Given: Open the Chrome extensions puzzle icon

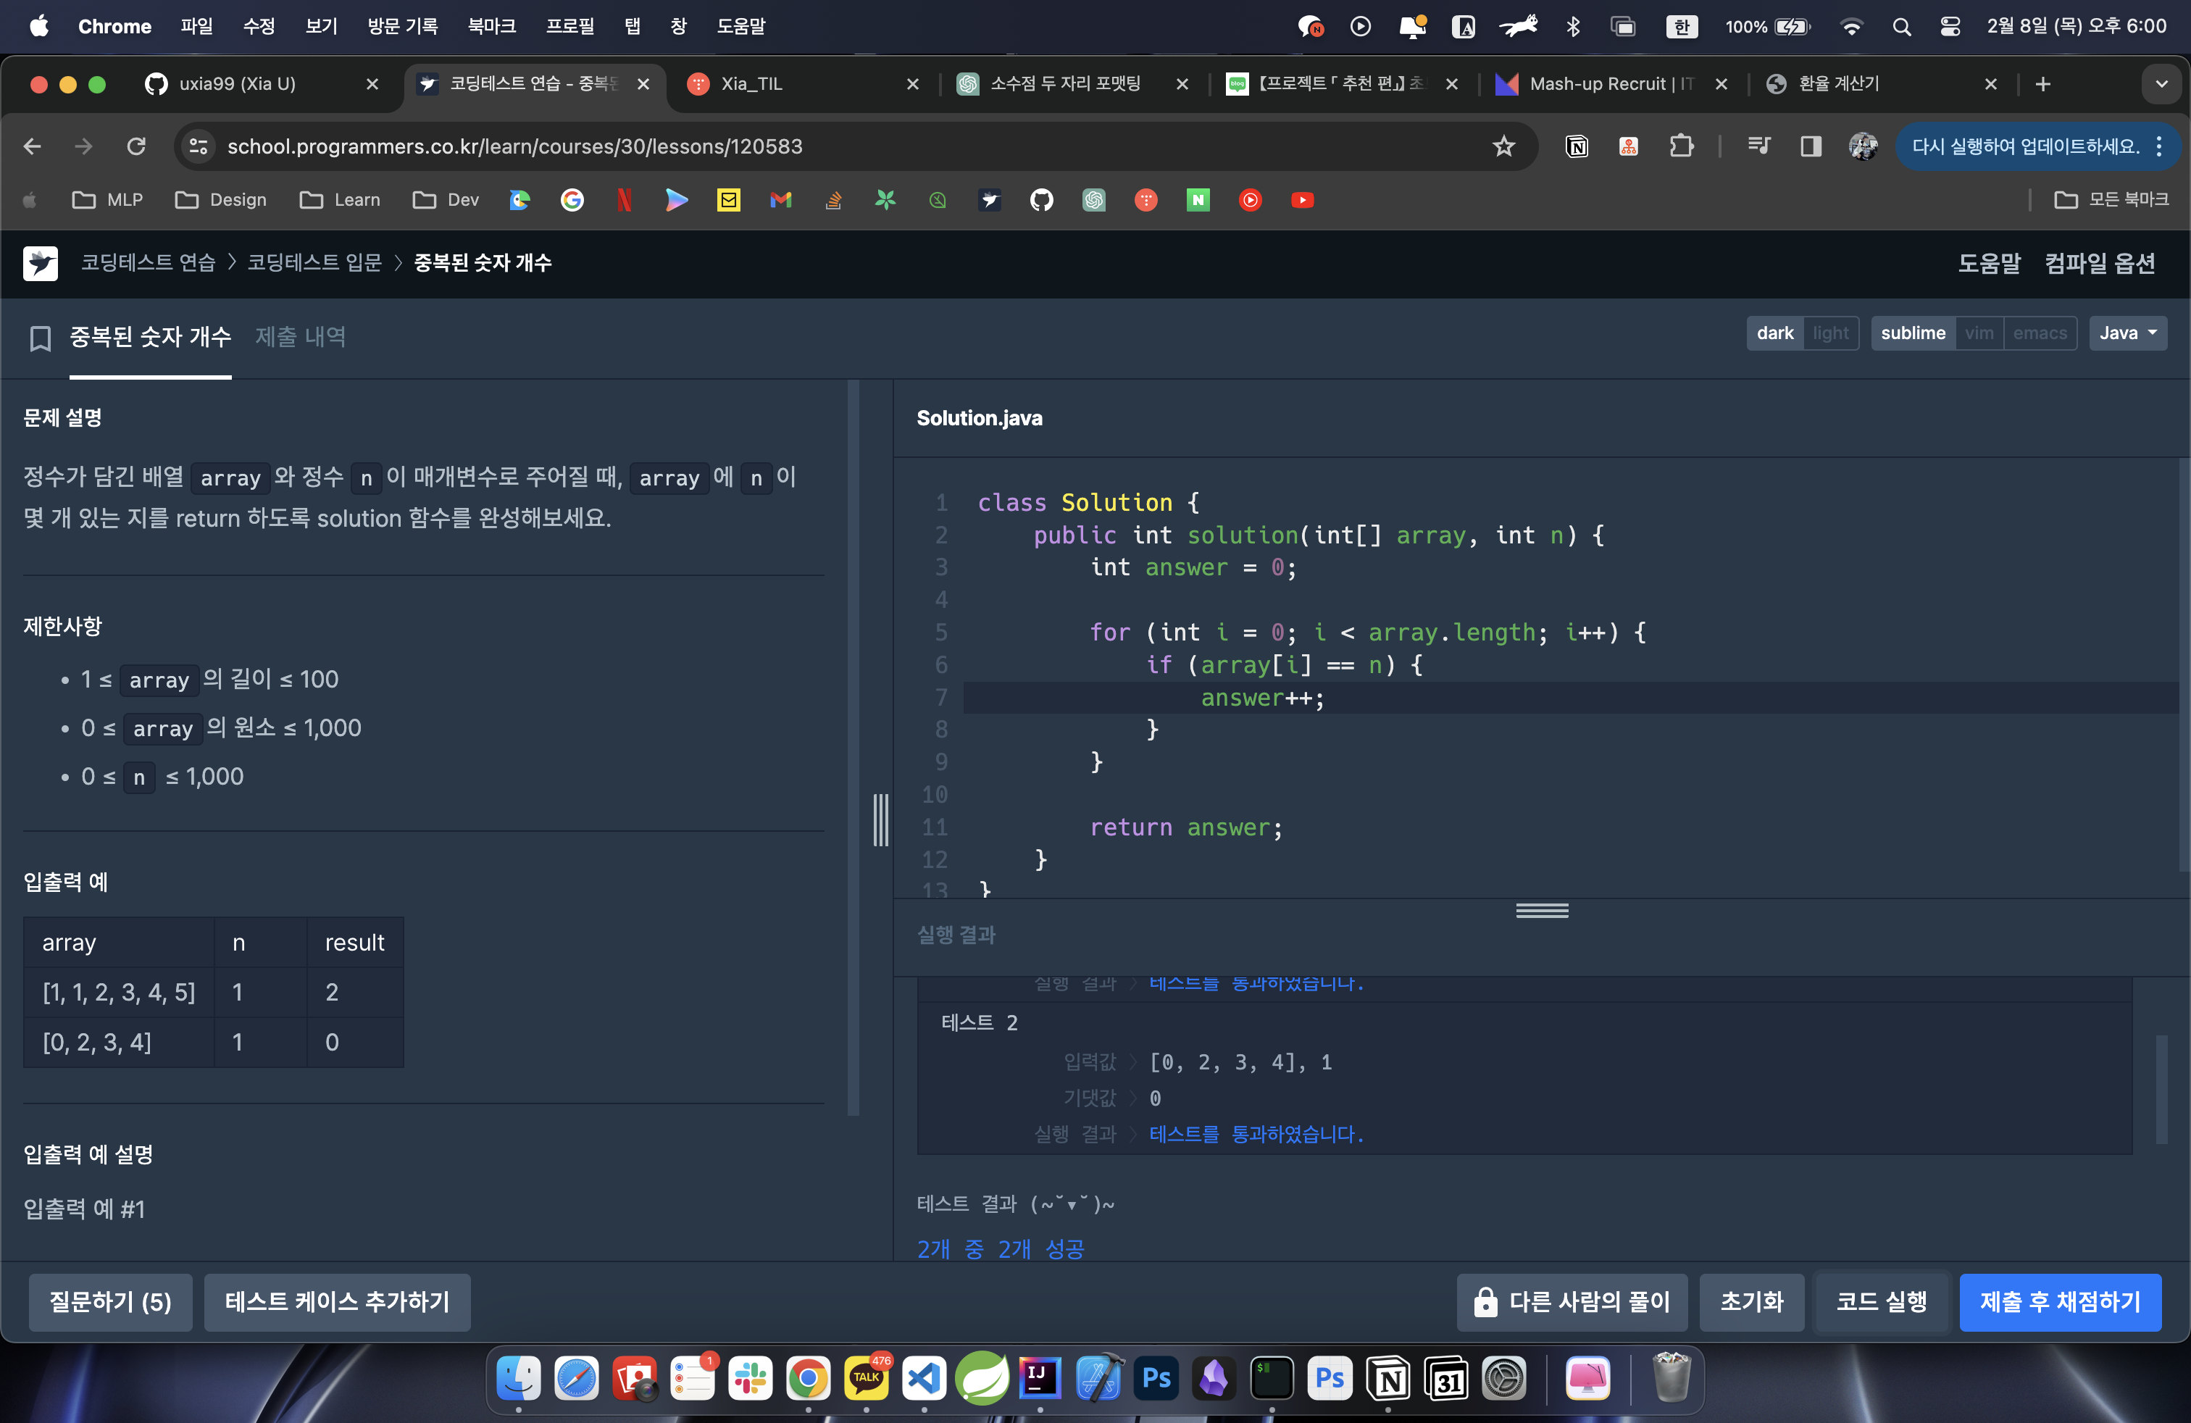Looking at the screenshot, I should pyautogui.click(x=1681, y=146).
